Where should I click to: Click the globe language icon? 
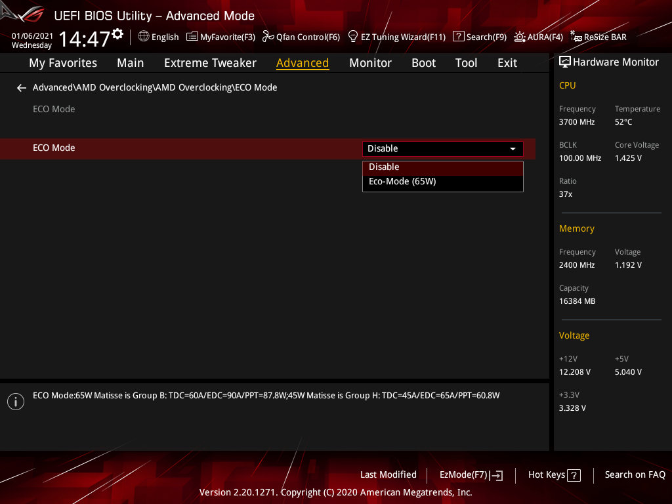point(144,37)
